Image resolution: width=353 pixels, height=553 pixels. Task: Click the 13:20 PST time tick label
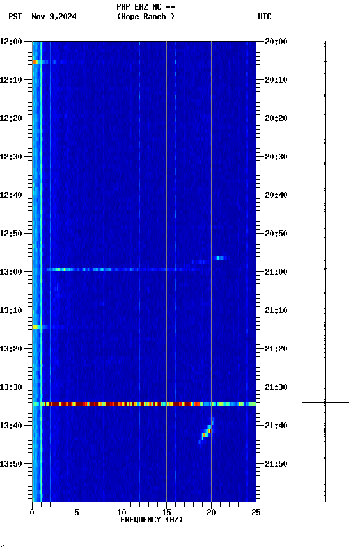click(11, 349)
